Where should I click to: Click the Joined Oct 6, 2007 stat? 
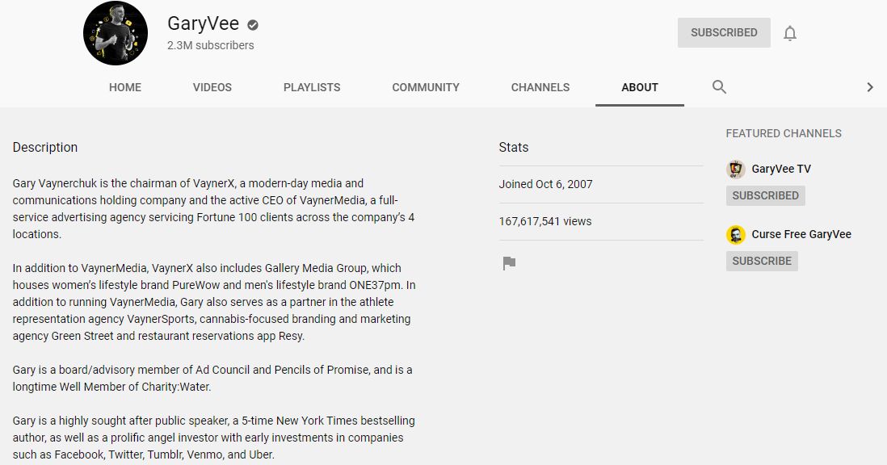(545, 184)
